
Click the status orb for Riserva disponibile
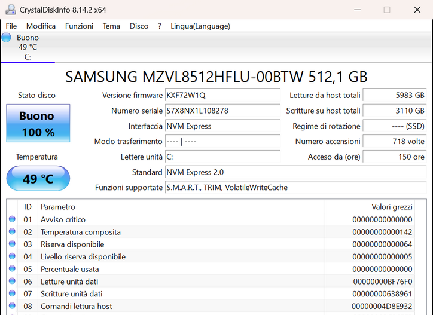pyautogui.click(x=12, y=244)
